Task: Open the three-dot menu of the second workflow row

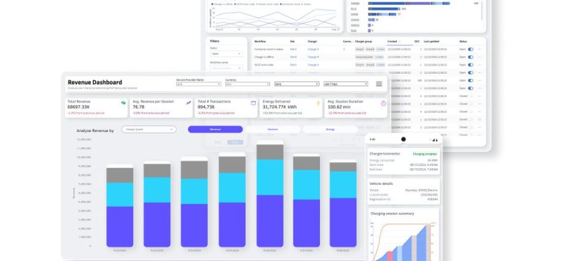Action: pos(479,56)
